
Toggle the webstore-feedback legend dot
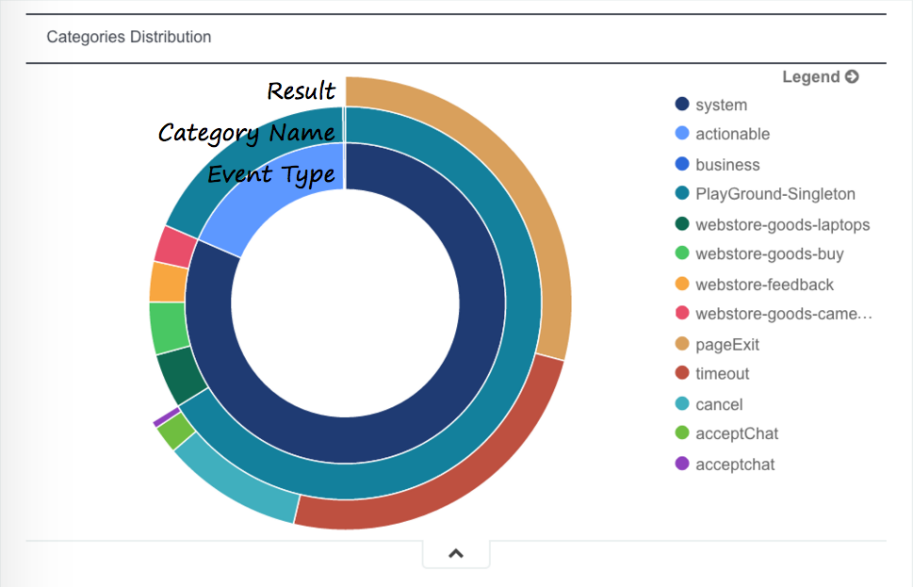pos(682,285)
